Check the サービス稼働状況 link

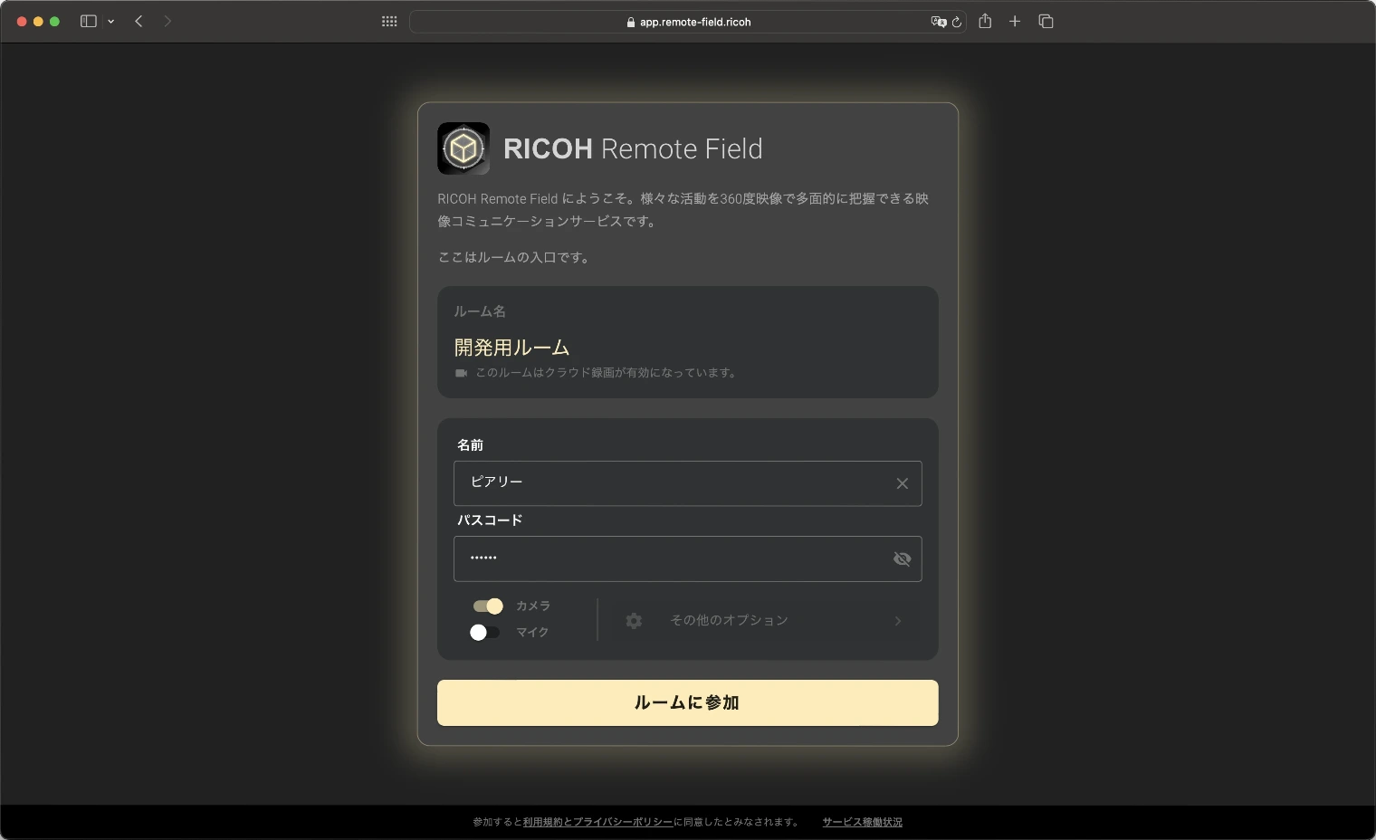[x=861, y=822]
